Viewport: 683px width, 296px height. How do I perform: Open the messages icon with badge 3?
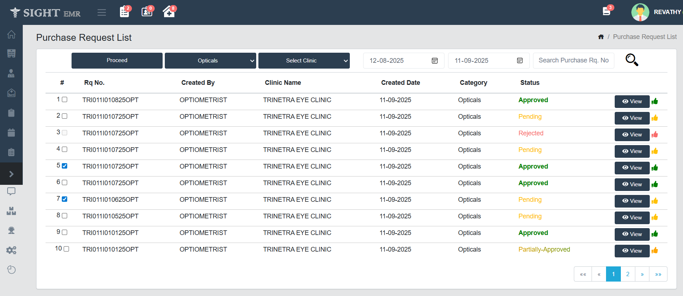(607, 12)
